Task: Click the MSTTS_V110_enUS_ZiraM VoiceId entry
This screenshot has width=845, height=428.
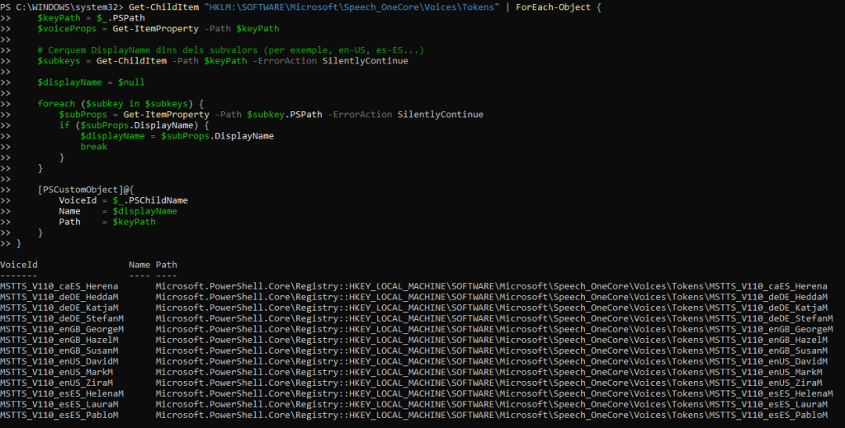Action: pos(57,383)
